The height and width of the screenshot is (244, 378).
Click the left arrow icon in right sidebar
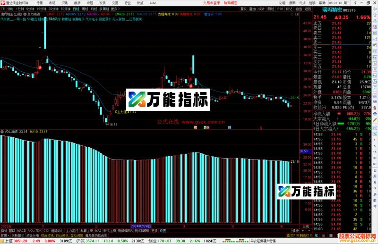tap(375, 9)
